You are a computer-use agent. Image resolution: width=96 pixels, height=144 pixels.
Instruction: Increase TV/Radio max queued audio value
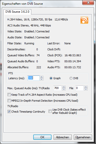point(64,87)
